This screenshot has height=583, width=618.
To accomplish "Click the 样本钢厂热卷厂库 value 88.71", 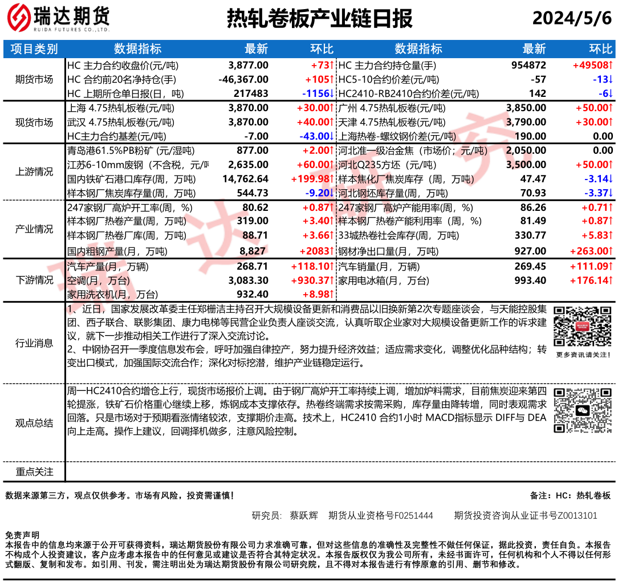I will click(x=255, y=235).
